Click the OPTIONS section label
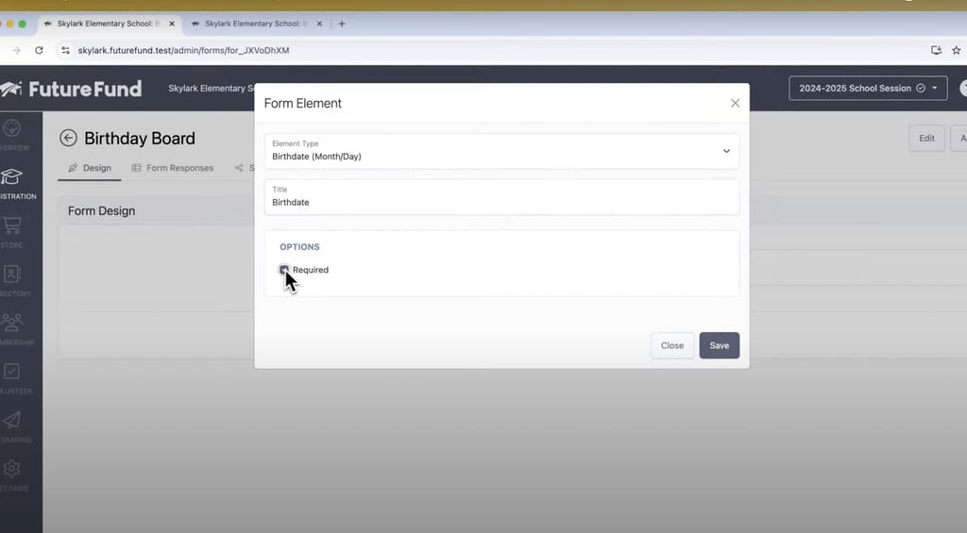Screen dimensions: 967x533 coord(299,246)
